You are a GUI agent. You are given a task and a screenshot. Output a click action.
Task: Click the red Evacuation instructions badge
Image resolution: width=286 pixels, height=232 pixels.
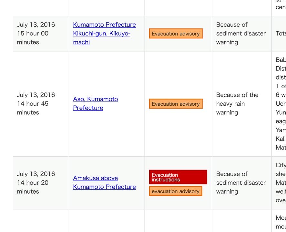click(178, 177)
